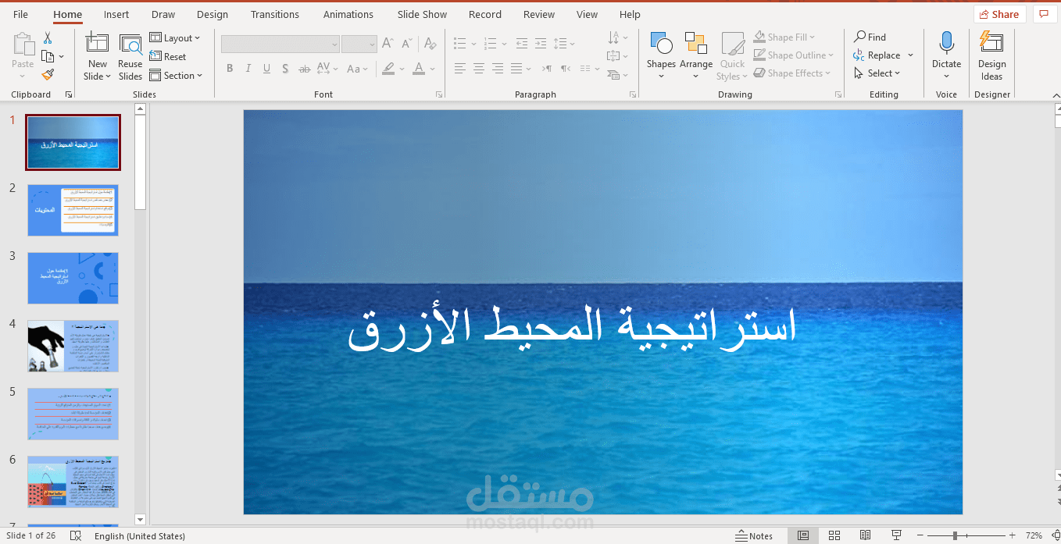
Task: Decrease font size with small A
Action: (x=405, y=45)
